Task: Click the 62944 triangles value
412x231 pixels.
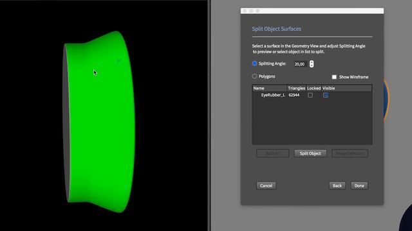Action: pyautogui.click(x=294, y=95)
